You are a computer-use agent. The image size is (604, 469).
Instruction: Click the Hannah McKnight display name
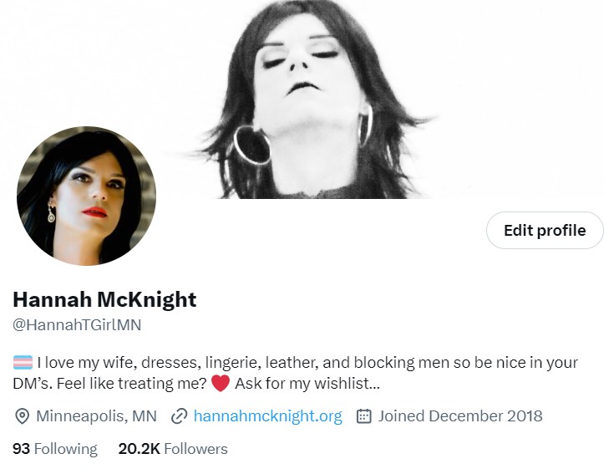(x=104, y=299)
